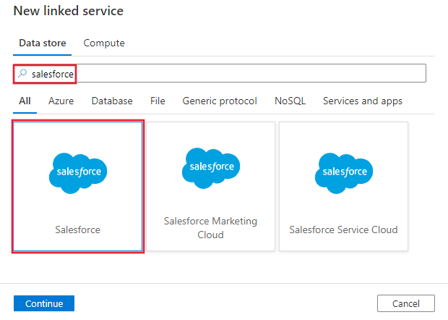Open the Compute tab
The image size is (448, 320).
tap(104, 43)
